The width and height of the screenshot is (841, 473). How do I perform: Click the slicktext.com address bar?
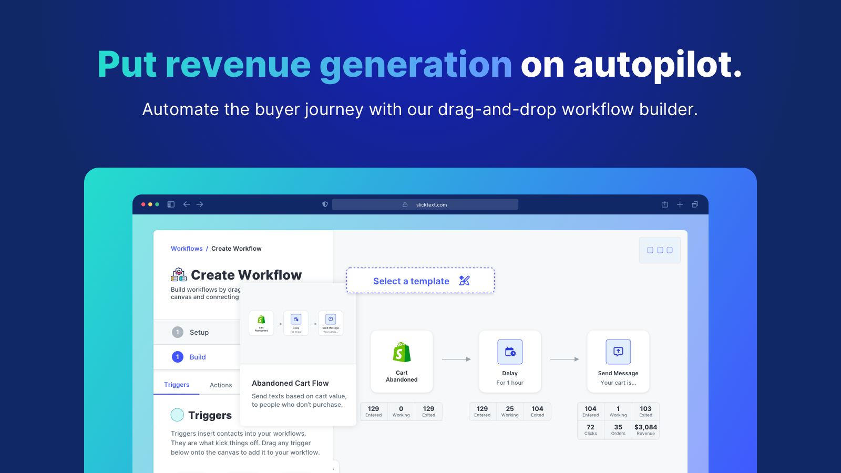click(x=425, y=204)
